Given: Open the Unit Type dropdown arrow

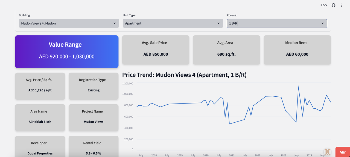Looking at the screenshot, I should click(x=218, y=23).
